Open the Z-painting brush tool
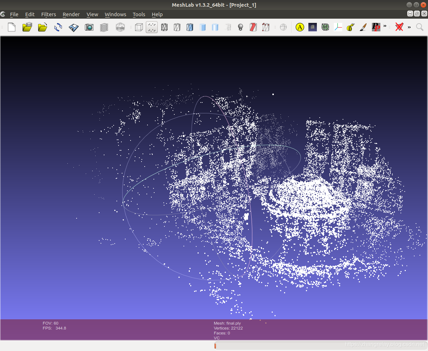The height and width of the screenshot is (351, 428). tap(363, 27)
